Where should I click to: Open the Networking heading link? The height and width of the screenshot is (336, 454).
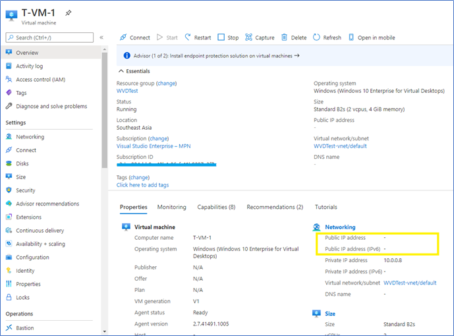[340, 227]
